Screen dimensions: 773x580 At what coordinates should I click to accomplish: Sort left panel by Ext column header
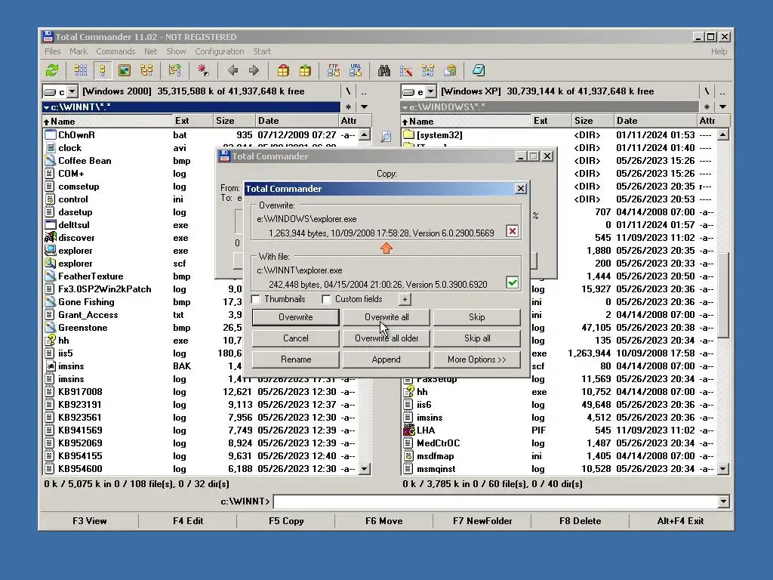point(192,121)
